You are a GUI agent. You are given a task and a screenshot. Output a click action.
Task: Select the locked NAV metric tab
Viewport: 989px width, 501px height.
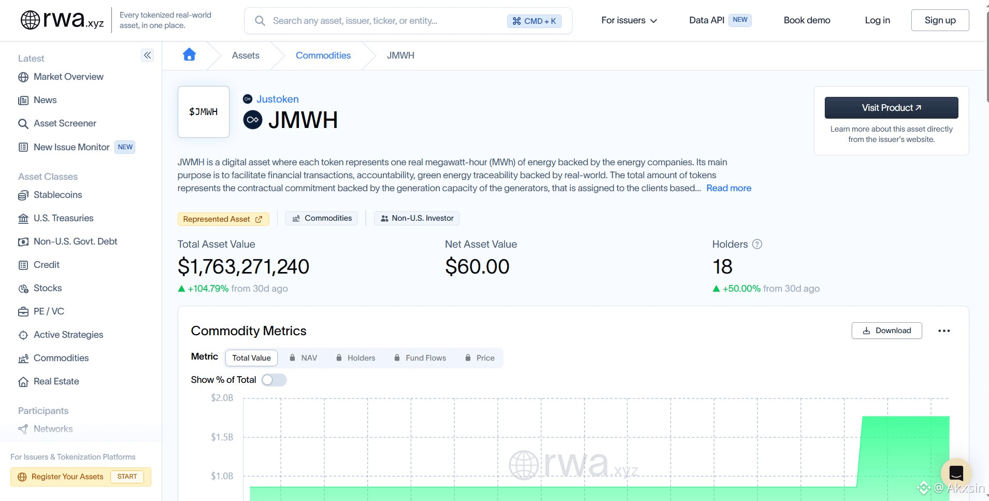click(x=303, y=358)
